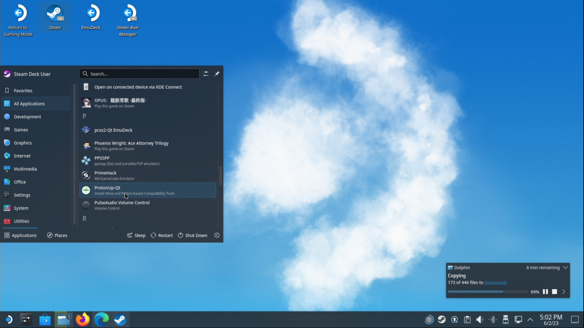Click the application launcher icon in taskbar

pyautogui.click(x=8, y=320)
